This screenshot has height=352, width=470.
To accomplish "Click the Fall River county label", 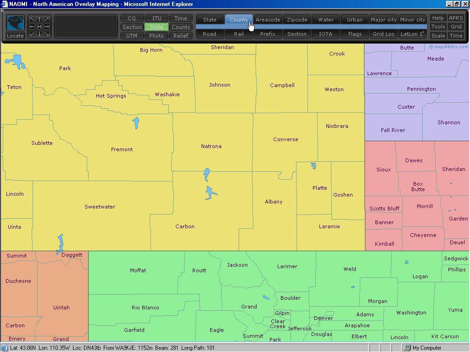I will pyautogui.click(x=393, y=130).
